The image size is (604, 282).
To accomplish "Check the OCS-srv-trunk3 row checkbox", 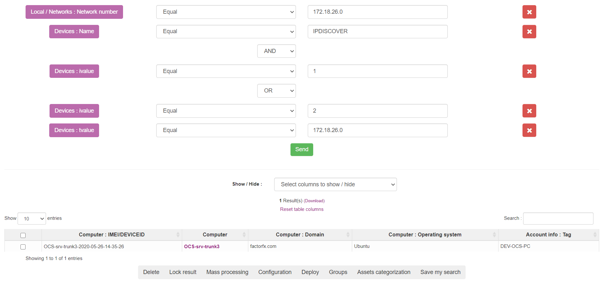I will click(23, 247).
